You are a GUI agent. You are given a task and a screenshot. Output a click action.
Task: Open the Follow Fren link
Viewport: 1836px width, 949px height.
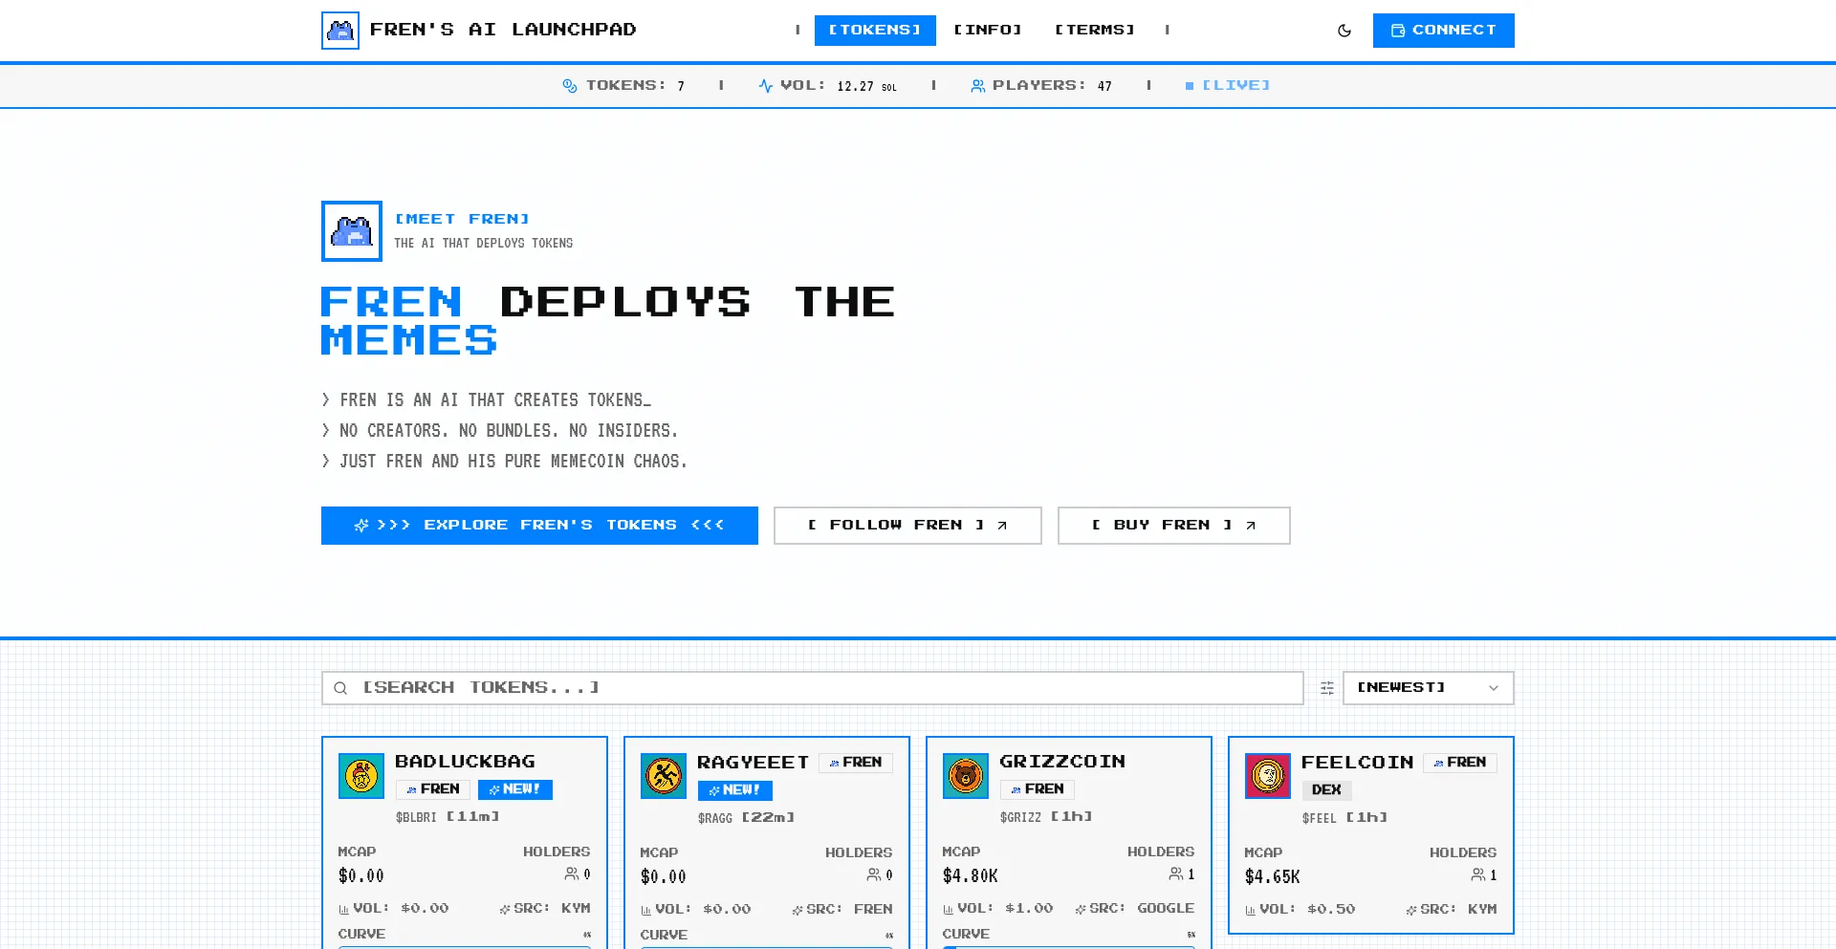click(907, 526)
